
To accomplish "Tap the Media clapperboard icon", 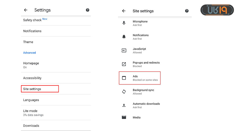I will (x=124, y=117).
